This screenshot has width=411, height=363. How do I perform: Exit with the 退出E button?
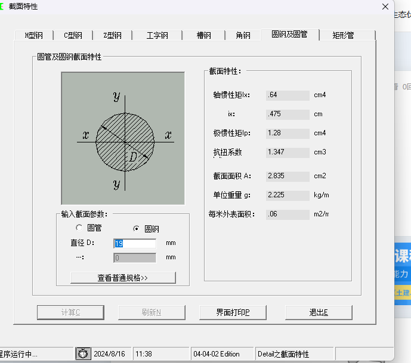point(319,312)
